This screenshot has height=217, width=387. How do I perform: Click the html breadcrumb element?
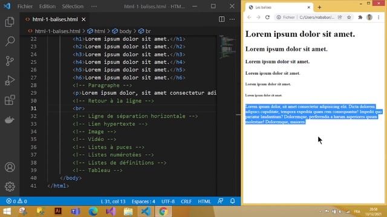tap(97, 31)
